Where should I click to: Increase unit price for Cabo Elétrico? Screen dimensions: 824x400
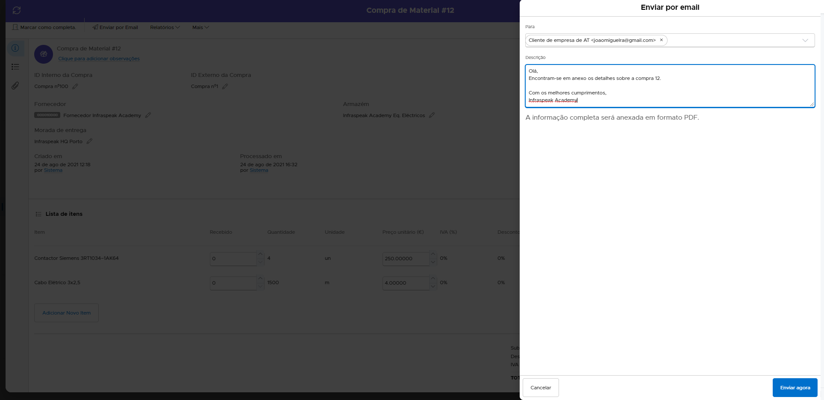[433, 279]
